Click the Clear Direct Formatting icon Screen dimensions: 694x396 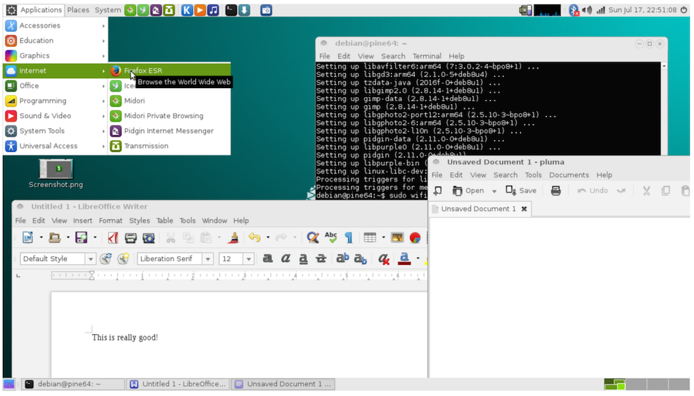384,259
